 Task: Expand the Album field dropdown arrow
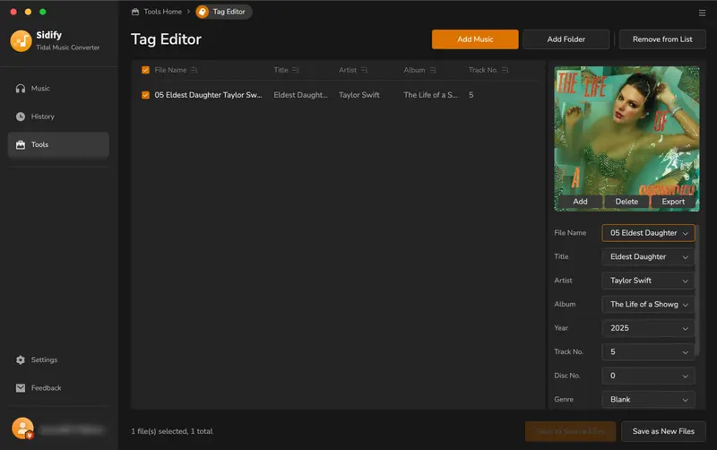685,305
